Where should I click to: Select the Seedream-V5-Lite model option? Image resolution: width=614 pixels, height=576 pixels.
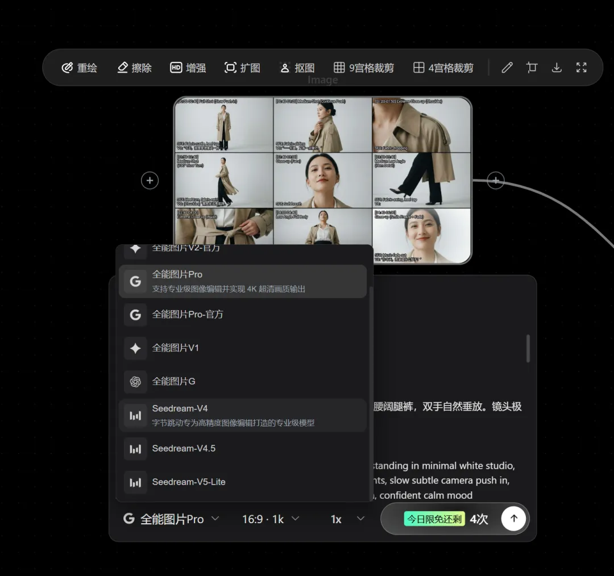point(243,482)
